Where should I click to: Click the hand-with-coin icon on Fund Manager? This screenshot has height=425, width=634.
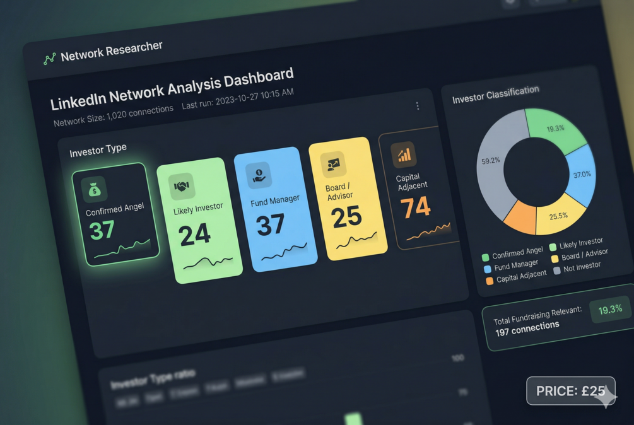pyautogui.click(x=259, y=175)
